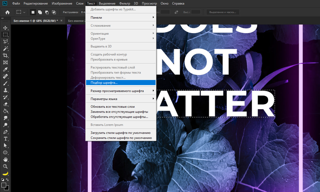Enable Add to selection mode
Screen dimensions: 320x192
(x=40, y=12)
